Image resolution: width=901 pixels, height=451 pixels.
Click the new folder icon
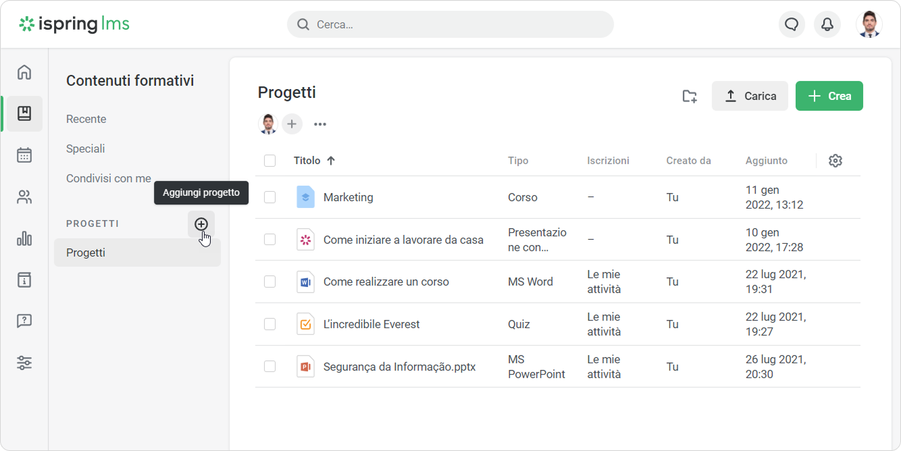(x=689, y=96)
